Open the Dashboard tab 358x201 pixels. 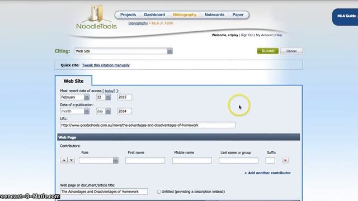pyautogui.click(x=154, y=15)
